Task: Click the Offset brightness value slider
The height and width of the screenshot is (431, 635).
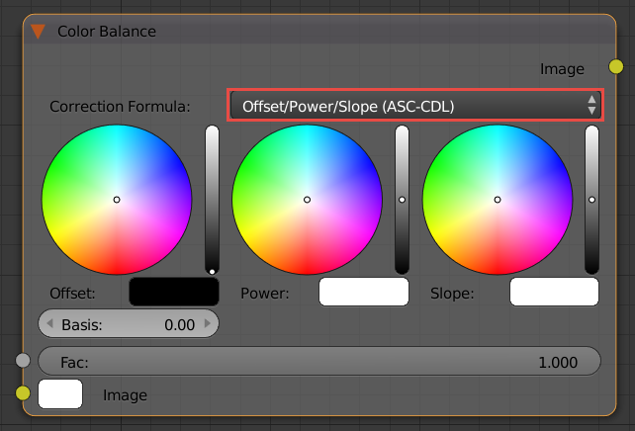Action: [212, 200]
